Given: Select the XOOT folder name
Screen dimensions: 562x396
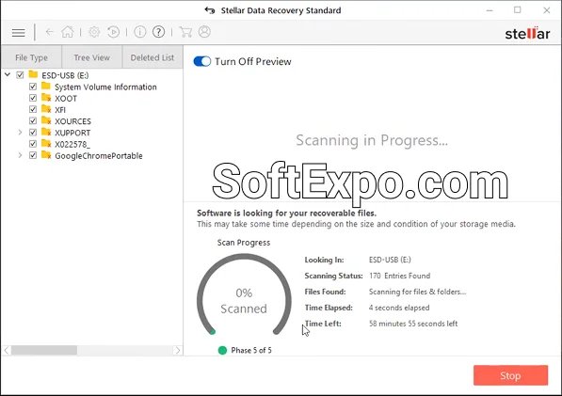Looking at the screenshot, I should [x=66, y=99].
